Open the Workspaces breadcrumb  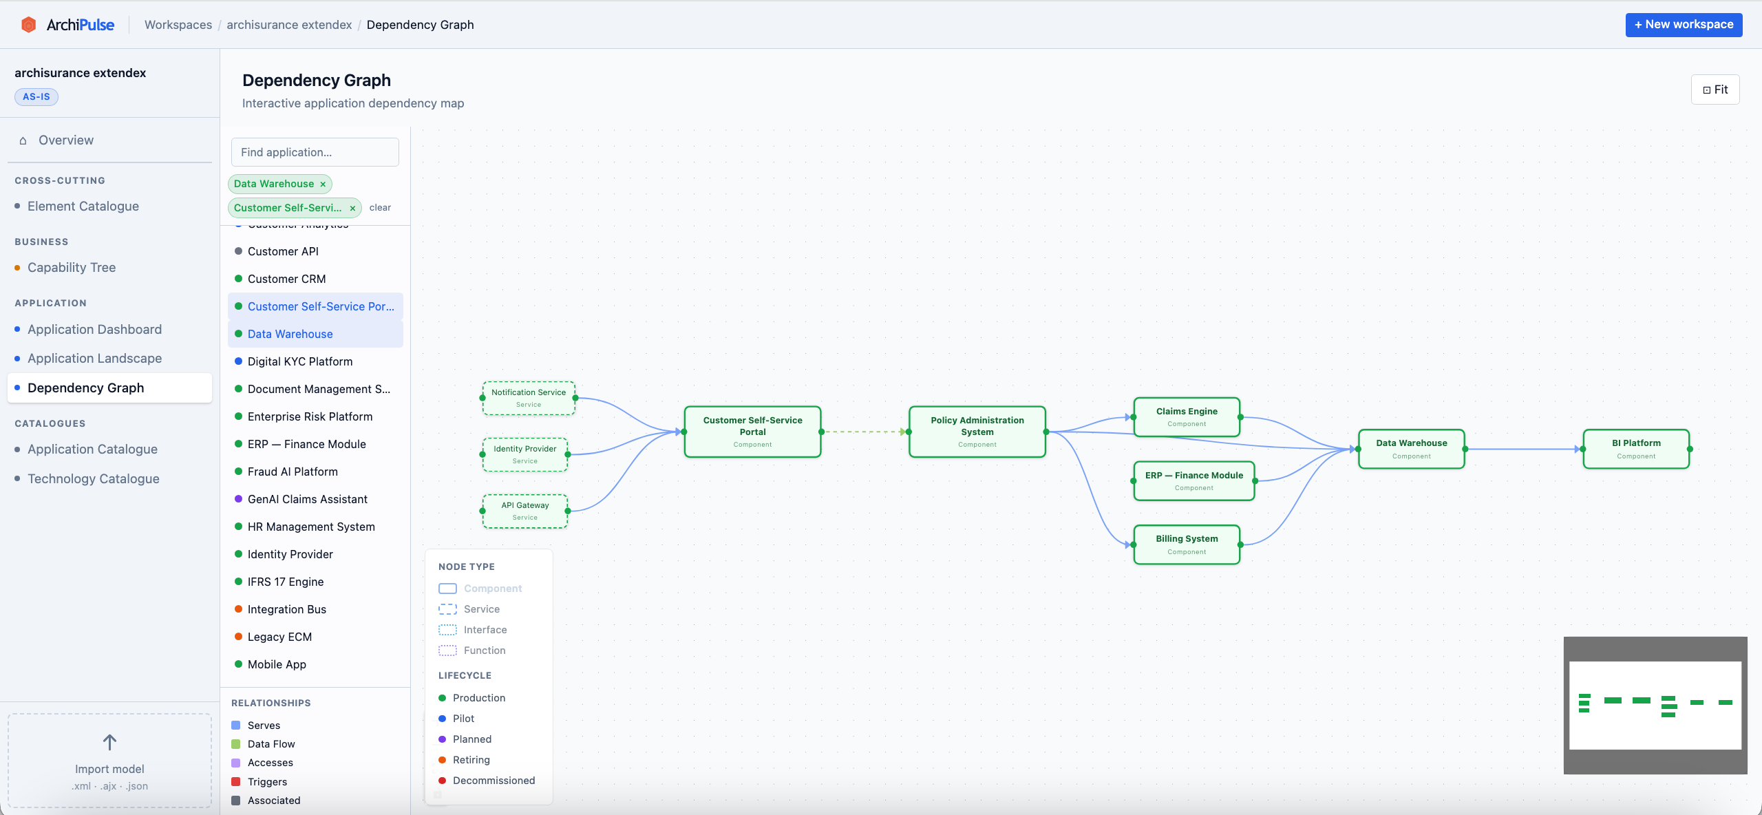[x=178, y=24]
